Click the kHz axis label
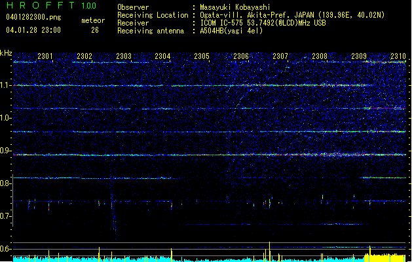 (6, 53)
